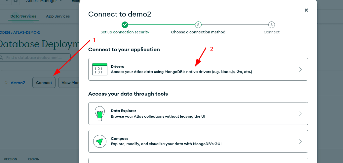
Task: Go to step 2 circle in progress stepper
Action: [x=198, y=25]
